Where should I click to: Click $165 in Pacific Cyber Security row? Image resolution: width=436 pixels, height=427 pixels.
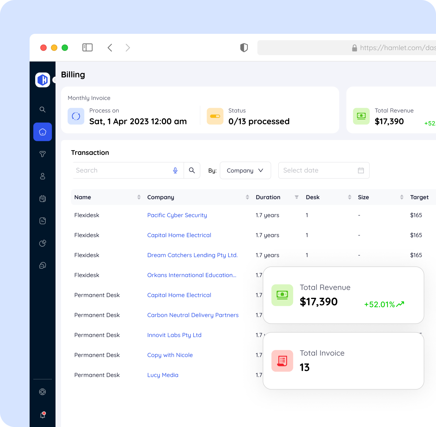click(x=416, y=215)
